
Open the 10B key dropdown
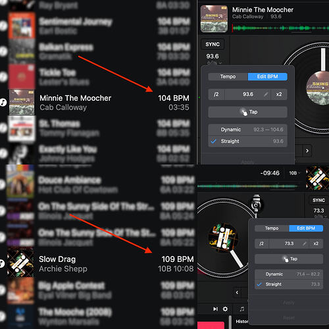(x=294, y=173)
